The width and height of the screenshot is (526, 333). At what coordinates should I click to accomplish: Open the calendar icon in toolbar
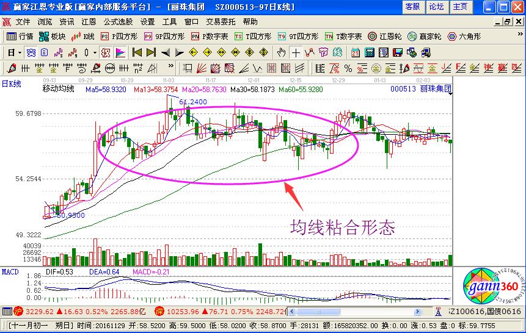pos(355,52)
